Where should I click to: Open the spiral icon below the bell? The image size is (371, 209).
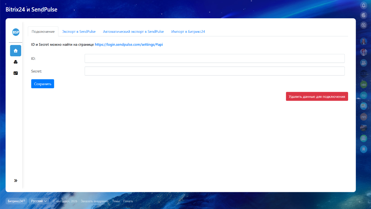point(363,15)
